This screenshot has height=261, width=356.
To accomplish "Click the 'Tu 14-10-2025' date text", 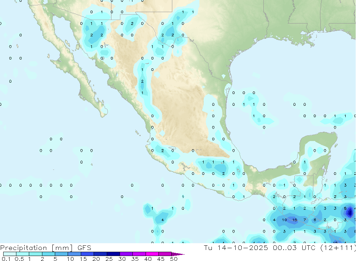I will pyautogui.click(x=236, y=247).
